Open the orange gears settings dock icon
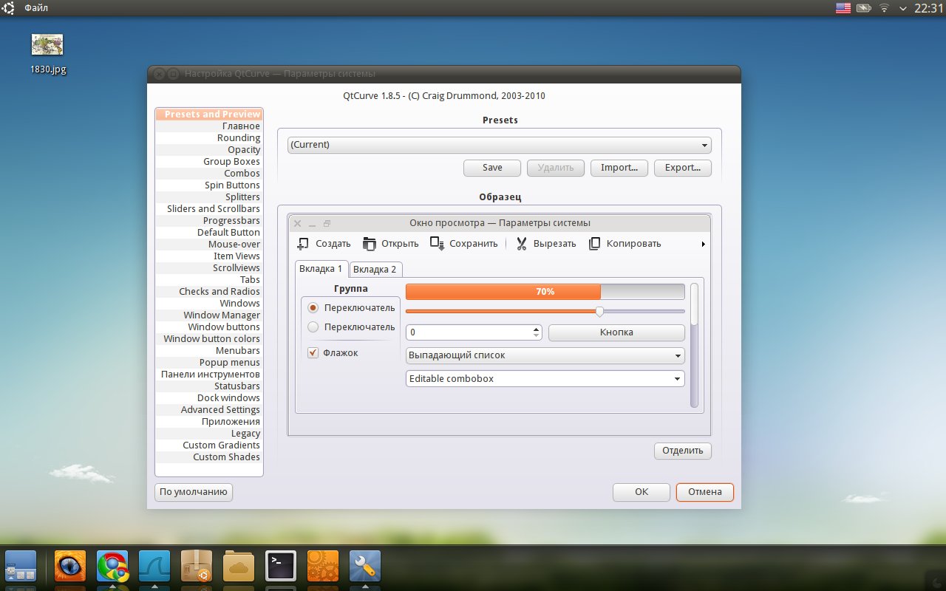Screen dimensions: 946x591 click(323, 567)
